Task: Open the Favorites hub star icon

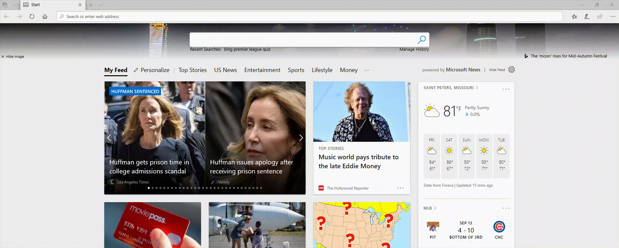Action: (574, 16)
